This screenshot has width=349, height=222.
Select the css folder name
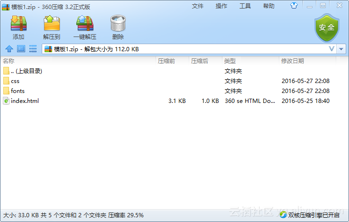click(15, 81)
